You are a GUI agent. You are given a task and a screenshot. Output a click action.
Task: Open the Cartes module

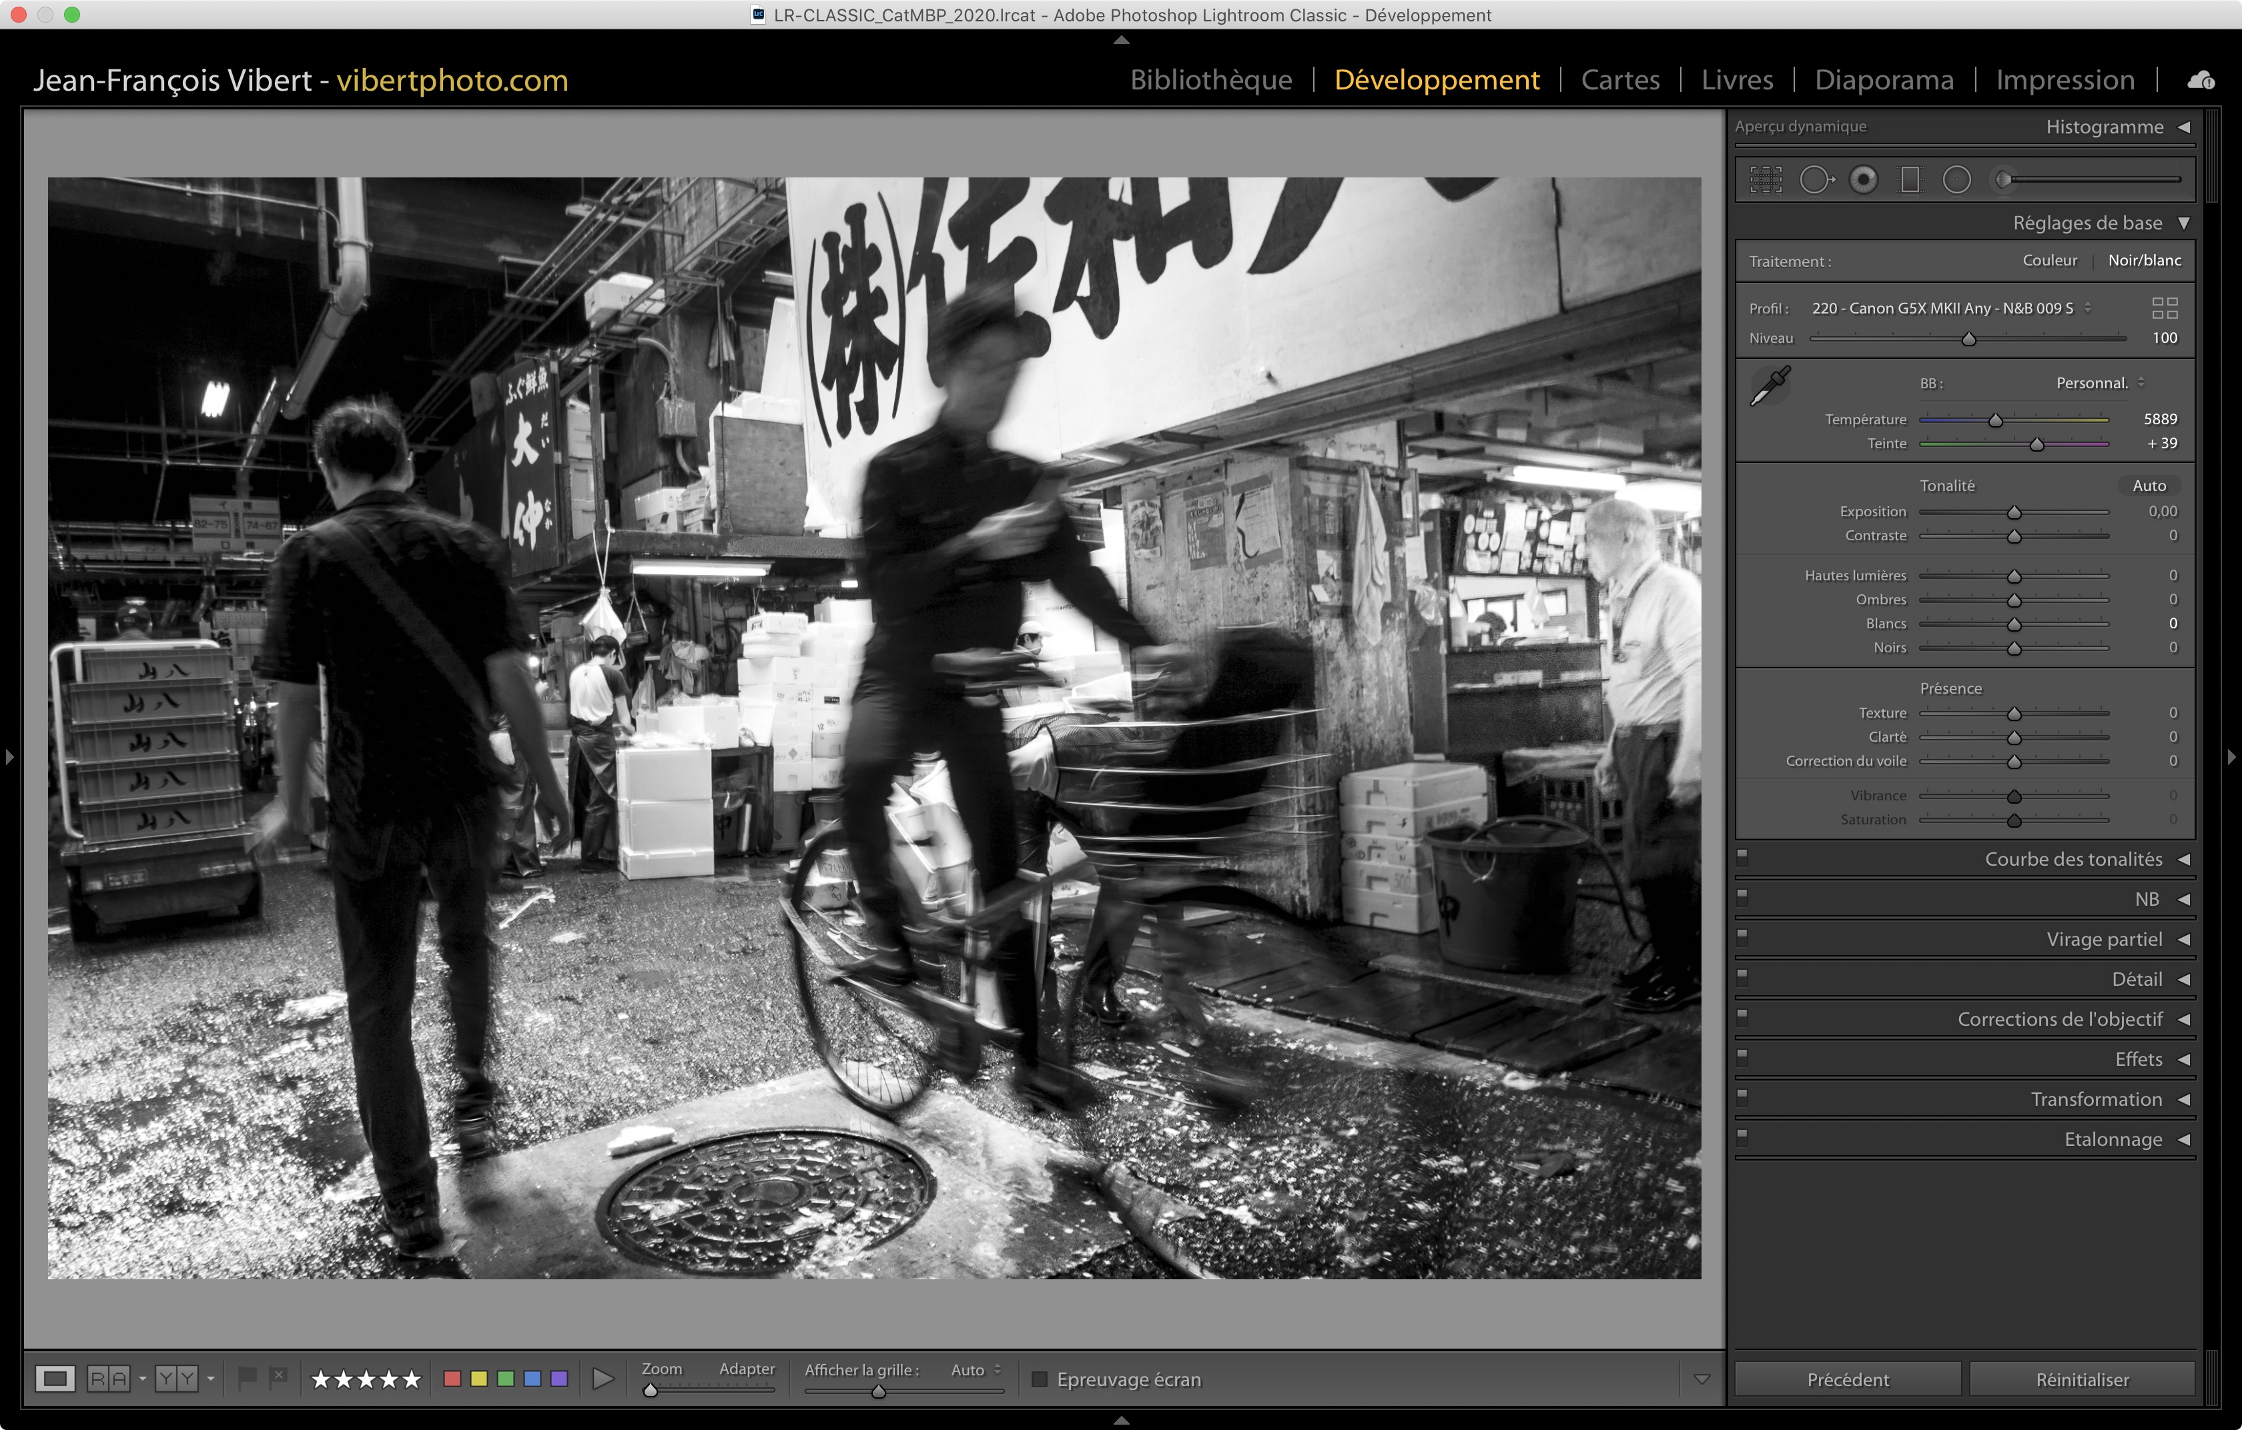[x=1620, y=80]
